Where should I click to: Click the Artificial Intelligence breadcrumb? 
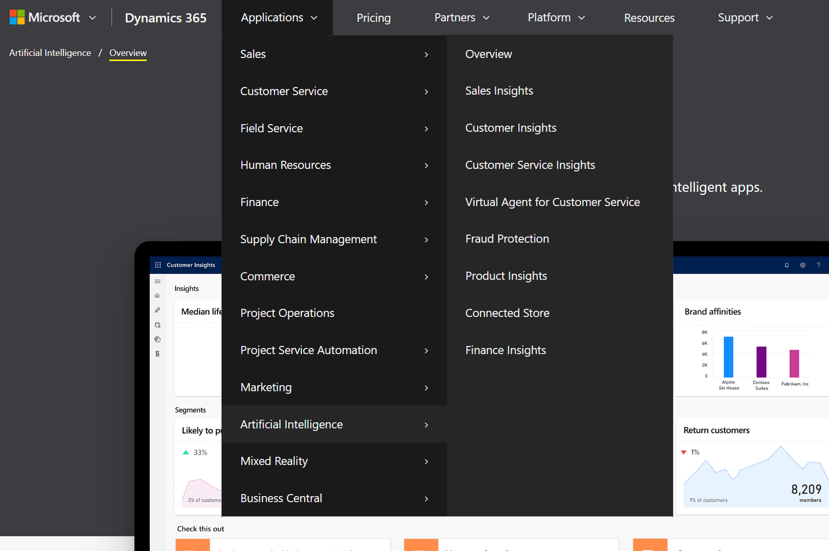click(x=50, y=53)
